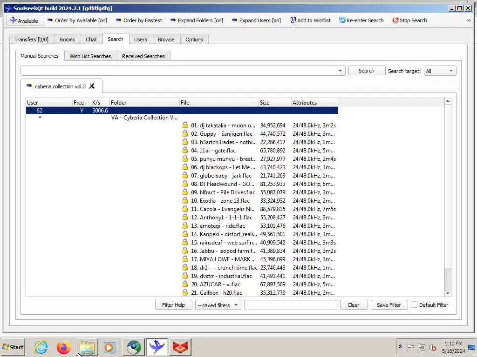Open the Users tab
The height and width of the screenshot is (357, 477).
[x=140, y=40]
